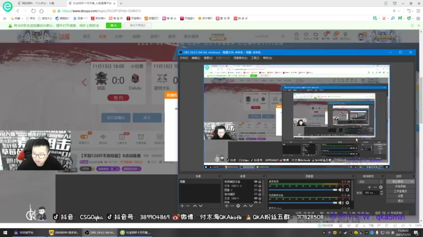This screenshot has height=237, width=423.
Task: Adjust 桌面音频 volume slider
Action: coord(303,190)
